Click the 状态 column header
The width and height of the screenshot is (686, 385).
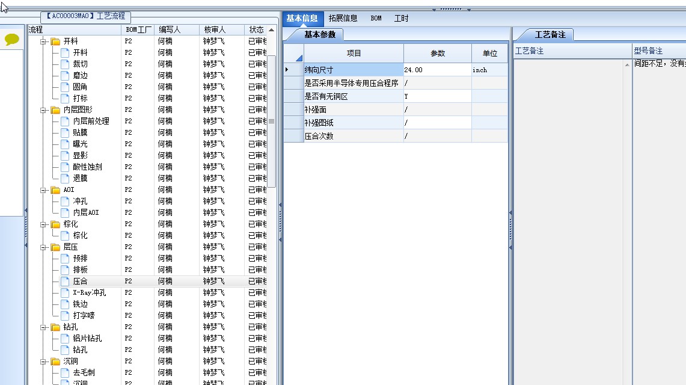pos(256,29)
